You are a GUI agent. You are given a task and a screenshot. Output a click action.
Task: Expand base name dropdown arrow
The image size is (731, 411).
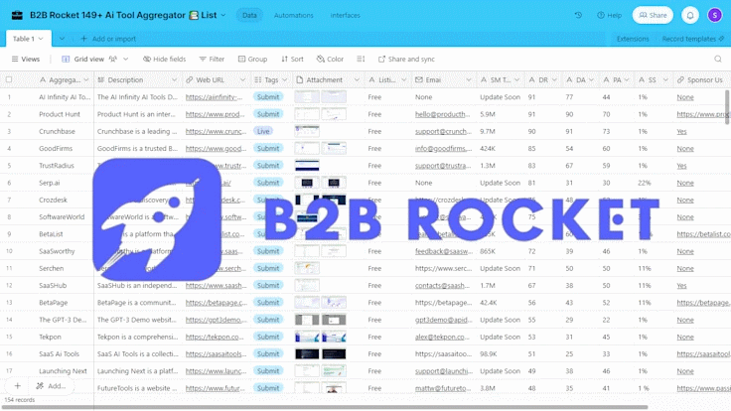pyautogui.click(x=223, y=15)
